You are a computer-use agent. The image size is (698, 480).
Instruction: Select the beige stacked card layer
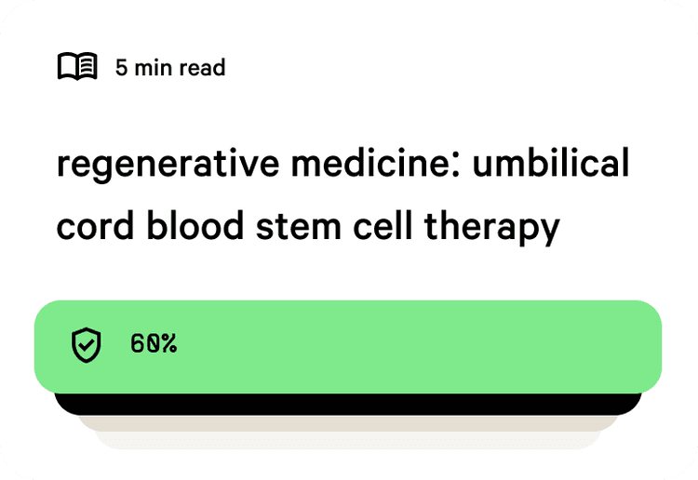[348, 423]
